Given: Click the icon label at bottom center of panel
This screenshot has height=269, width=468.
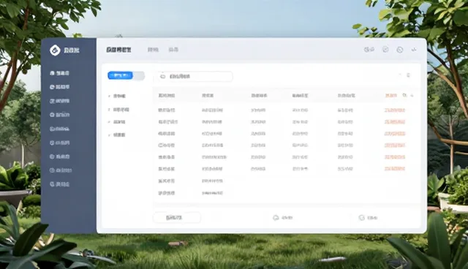Looking at the screenshot, I should point(282,218).
